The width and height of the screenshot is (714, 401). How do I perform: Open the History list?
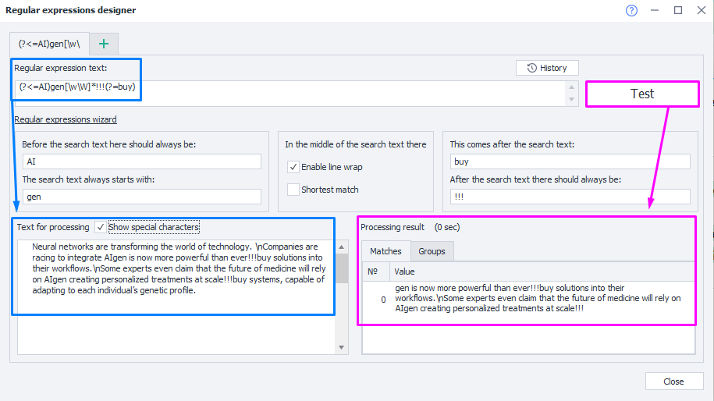(x=547, y=68)
